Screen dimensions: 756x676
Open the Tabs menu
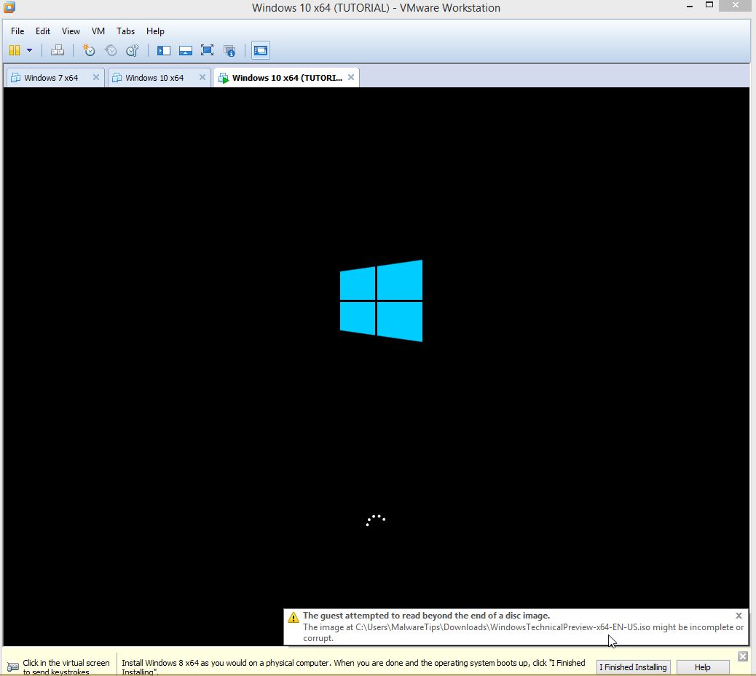125,31
